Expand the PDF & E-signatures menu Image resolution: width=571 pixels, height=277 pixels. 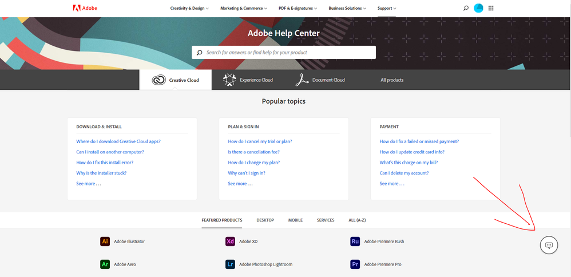298,8
